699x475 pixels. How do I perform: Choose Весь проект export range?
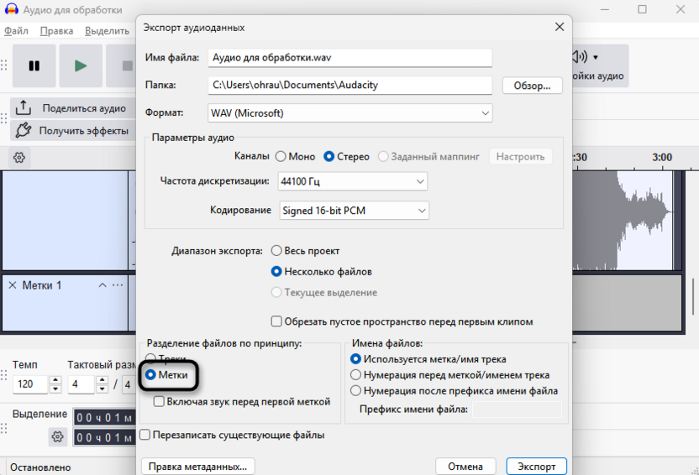click(276, 251)
